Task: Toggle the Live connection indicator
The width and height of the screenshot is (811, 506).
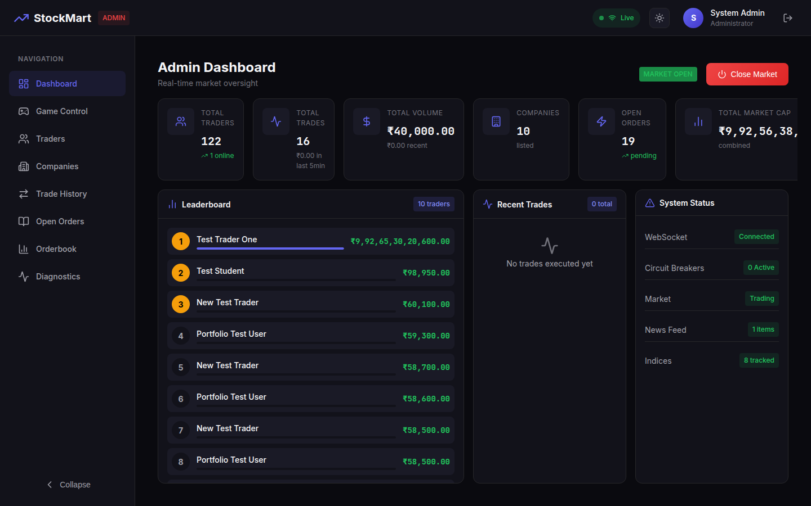Action: [616, 17]
